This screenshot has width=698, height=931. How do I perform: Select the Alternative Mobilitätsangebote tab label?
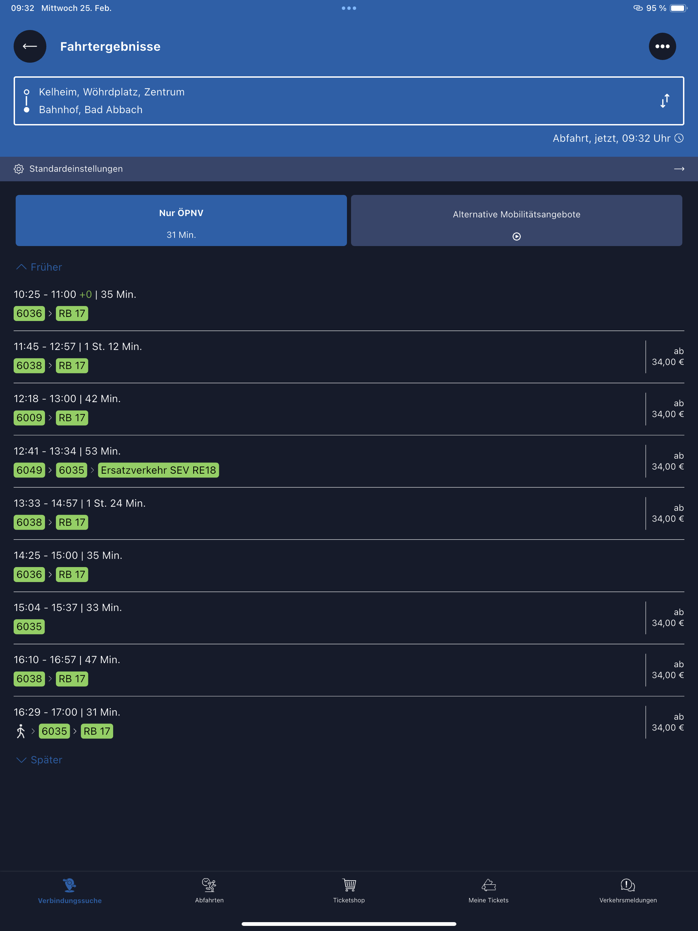517,214
